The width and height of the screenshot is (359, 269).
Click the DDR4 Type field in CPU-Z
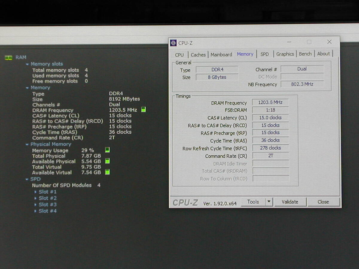(x=217, y=70)
